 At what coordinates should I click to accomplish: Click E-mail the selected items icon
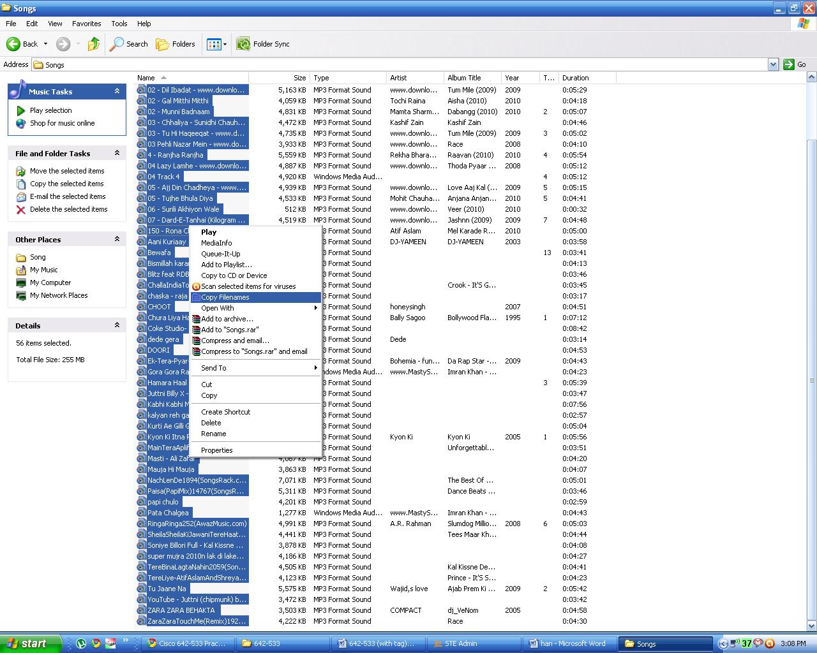point(21,196)
